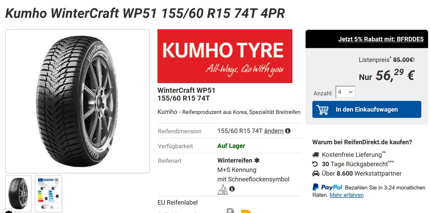Click the info icon next to ändern

[x=288, y=131]
